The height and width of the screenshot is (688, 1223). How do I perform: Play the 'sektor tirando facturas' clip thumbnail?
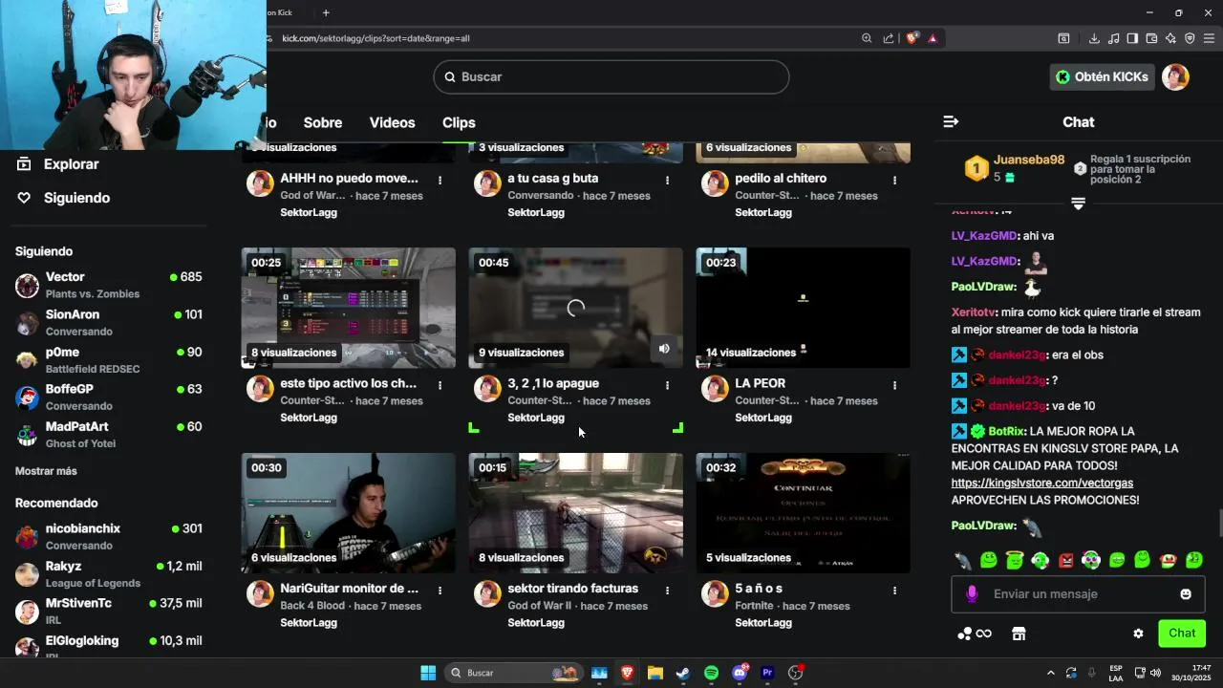(x=576, y=513)
